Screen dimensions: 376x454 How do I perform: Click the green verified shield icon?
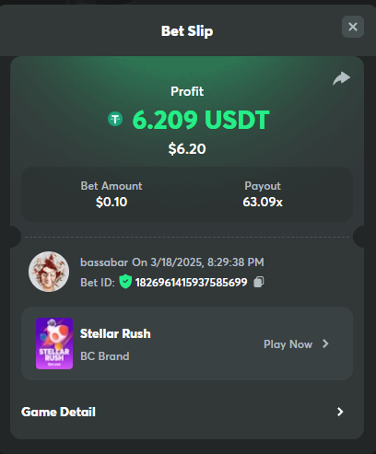tap(125, 282)
